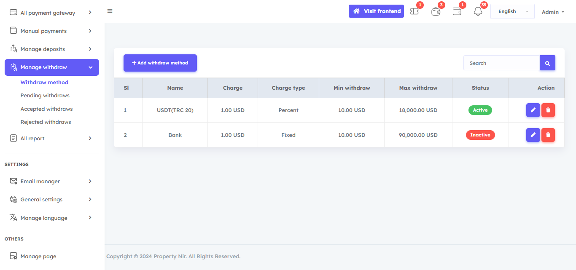Open the Admin account dropdown
576x270 pixels.
coord(553,12)
